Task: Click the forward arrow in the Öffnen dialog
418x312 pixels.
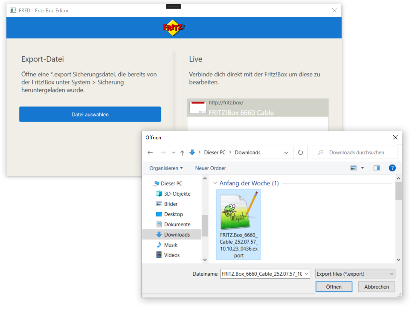Action: (163, 153)
